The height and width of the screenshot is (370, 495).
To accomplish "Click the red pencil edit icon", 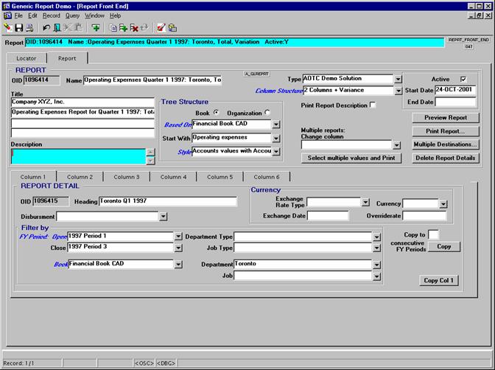I will (161, 28).
